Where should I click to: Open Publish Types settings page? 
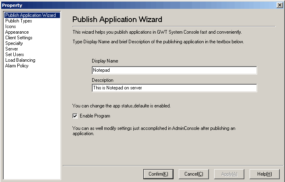pyautogui.click(x=19, y=21)
